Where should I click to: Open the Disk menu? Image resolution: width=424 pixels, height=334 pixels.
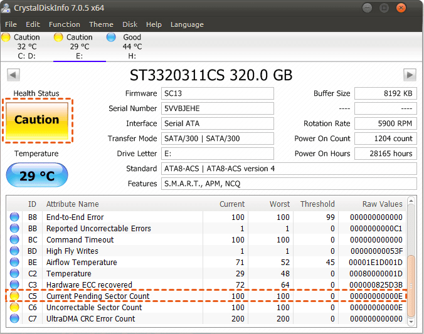click(x=130, y=24)
